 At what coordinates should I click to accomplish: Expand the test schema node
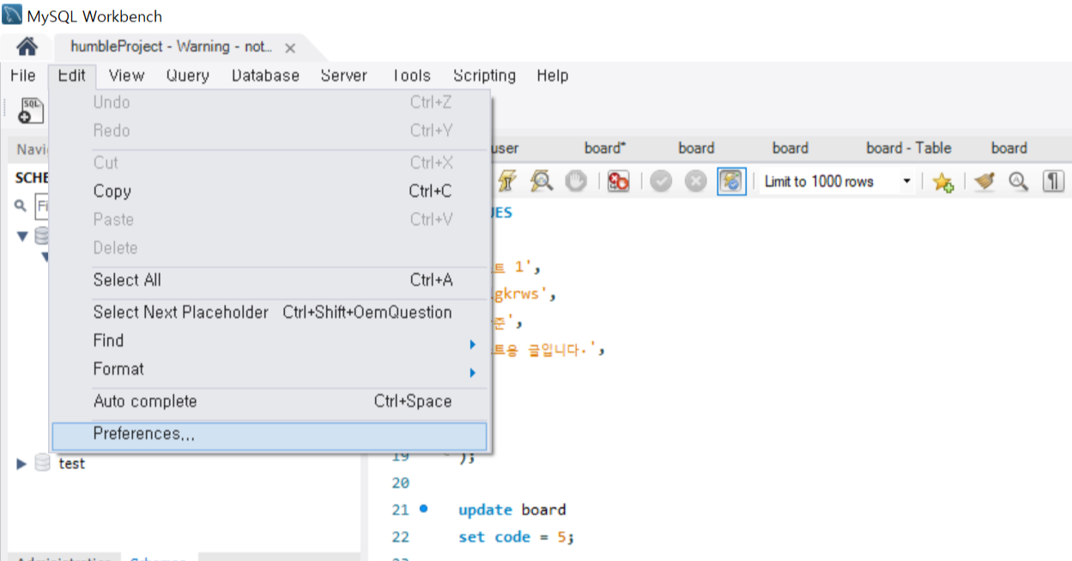coord(22,463)
